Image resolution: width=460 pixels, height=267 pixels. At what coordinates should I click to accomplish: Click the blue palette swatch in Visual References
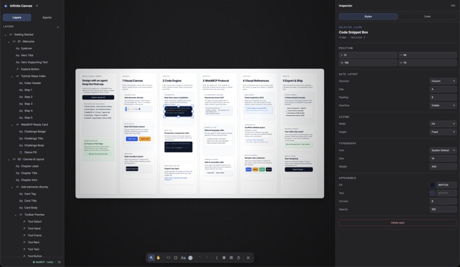pyautogui.click(x=248, y=169)
